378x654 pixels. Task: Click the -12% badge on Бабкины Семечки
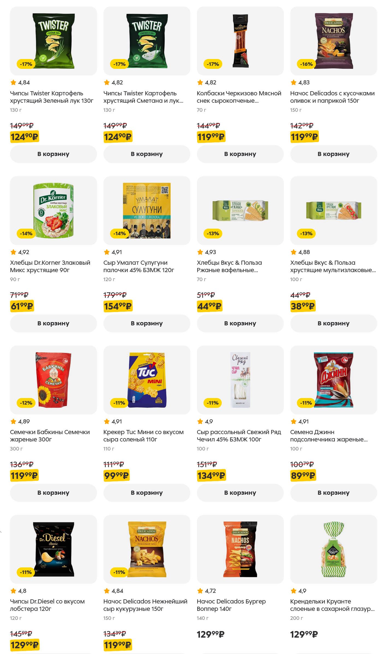click(26, 403)
